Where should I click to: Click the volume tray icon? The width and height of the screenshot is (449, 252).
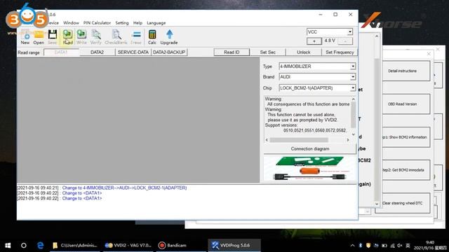pos(400,246)
